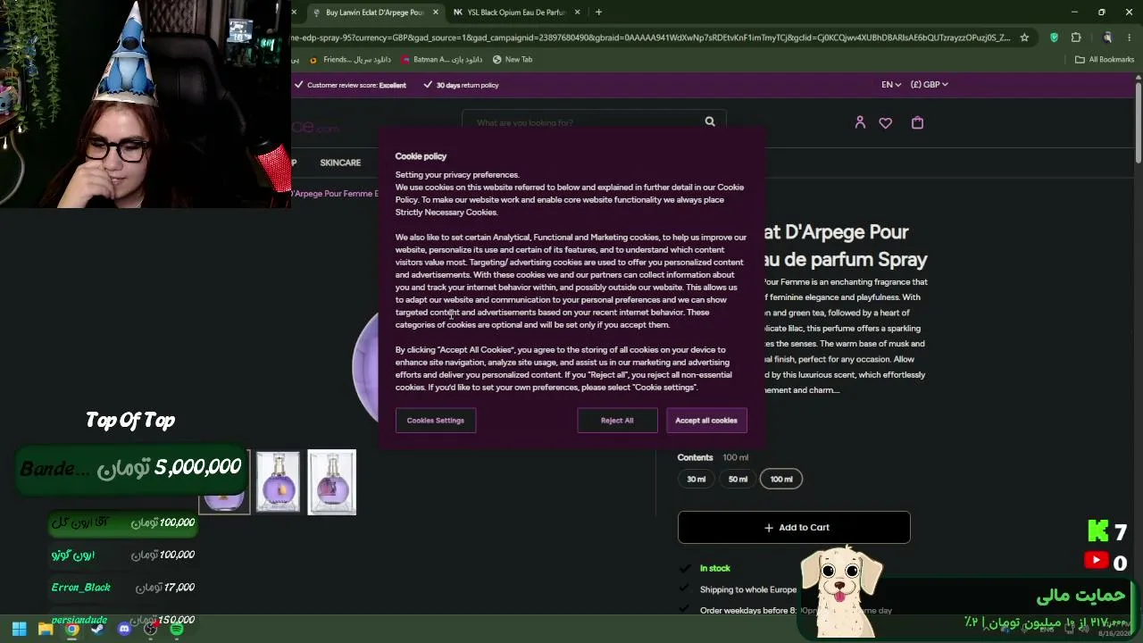Open the wishlist heart icon
Screen dimensions: 1143x643
885,122
